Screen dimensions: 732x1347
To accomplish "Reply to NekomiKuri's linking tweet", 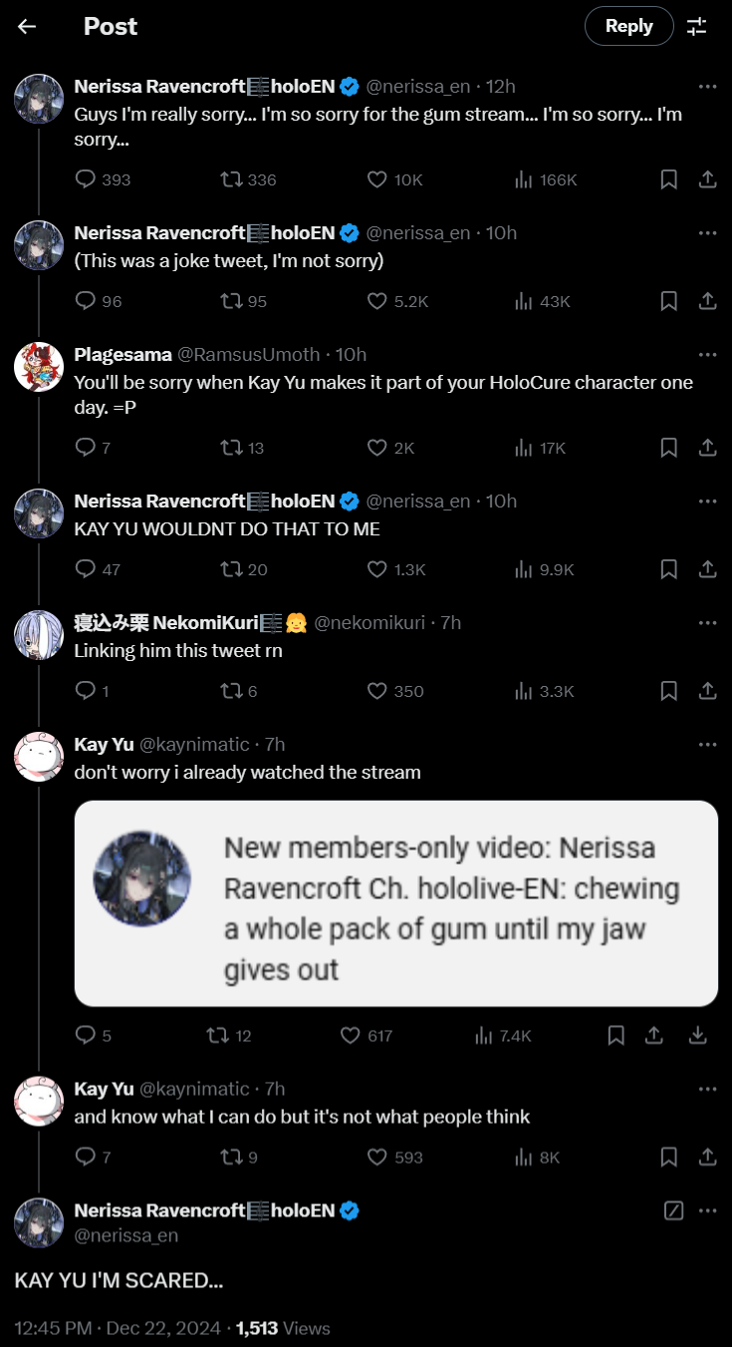I will coord(86,691).
